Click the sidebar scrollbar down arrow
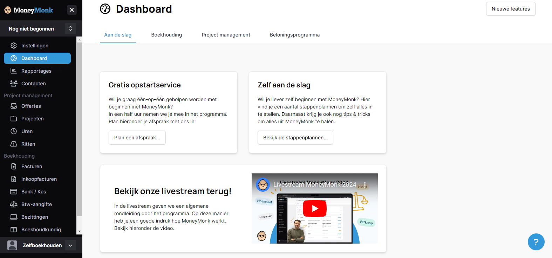This screenshot has height=258, width=552. coord(79,231)
